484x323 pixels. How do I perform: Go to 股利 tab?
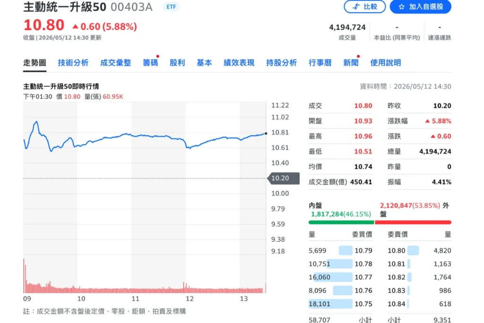pyautogui.click(x=177, y=63)
